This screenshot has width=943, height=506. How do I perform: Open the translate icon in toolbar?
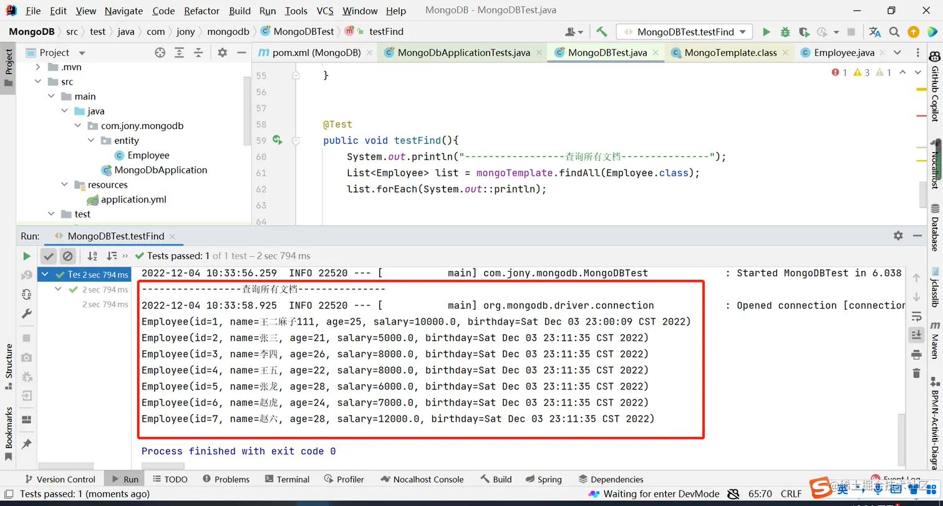[x=875, y=32]
